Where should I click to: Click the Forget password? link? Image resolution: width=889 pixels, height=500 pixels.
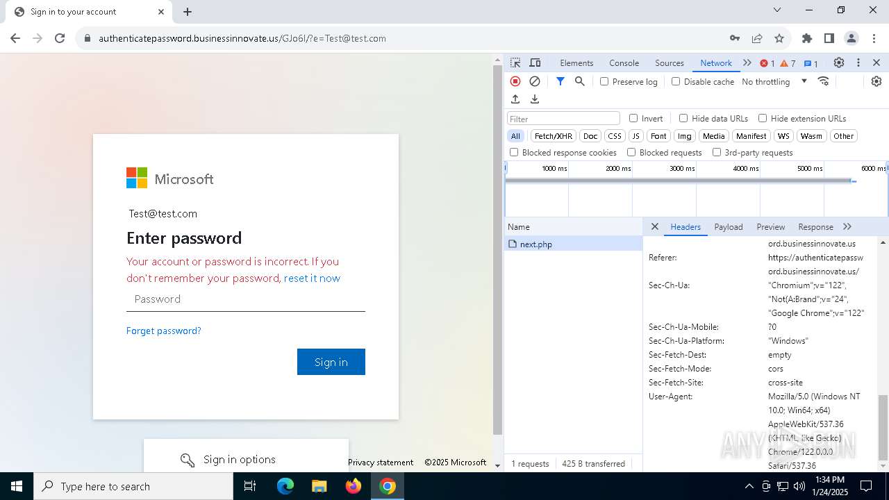click(x=164, y=331)
